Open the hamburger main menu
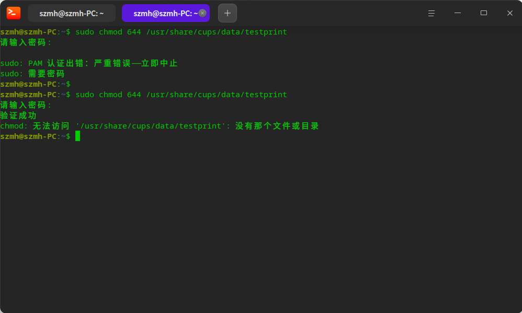 432,13
